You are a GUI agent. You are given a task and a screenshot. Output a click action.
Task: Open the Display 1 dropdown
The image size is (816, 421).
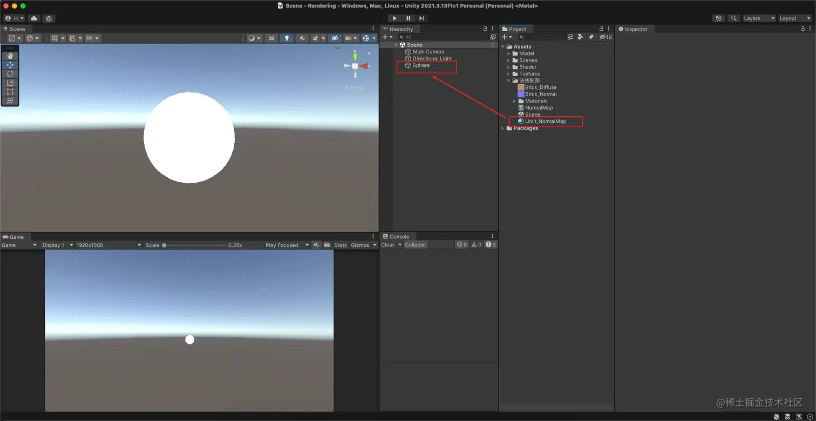57,245
